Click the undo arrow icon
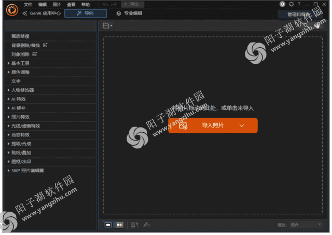 105,5
